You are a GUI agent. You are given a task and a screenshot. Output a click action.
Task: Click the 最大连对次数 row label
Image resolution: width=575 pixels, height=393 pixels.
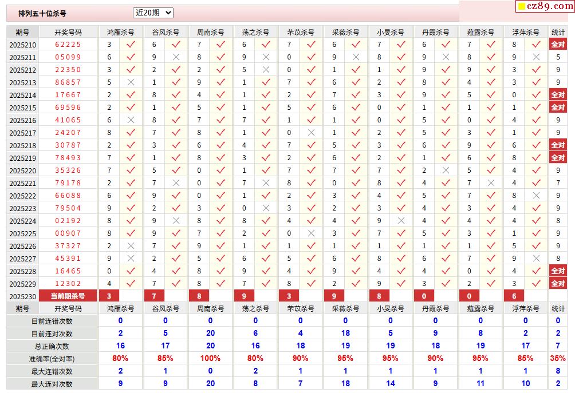click(52, 384)
